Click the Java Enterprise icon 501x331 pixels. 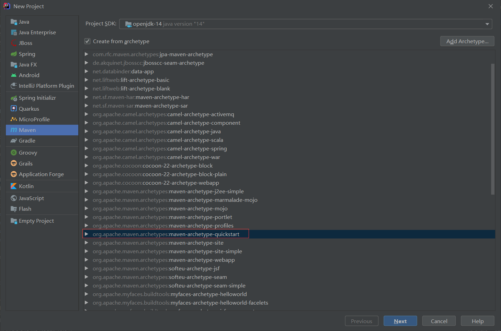click(x=14, y=33)
